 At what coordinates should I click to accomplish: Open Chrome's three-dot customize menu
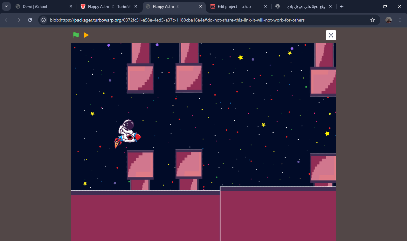point(400,20)
